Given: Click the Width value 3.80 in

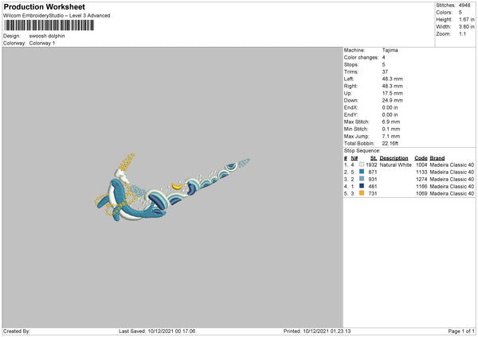Looking at the screenshot, I should pyautogui.click(x=466, y=27).
